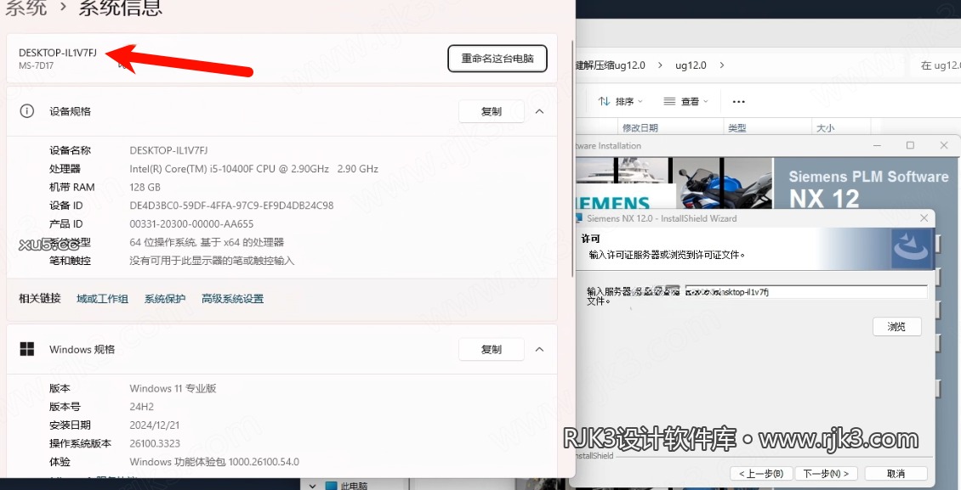
Task: Click the sort icon next to 排序
Action: click(605, 101)
